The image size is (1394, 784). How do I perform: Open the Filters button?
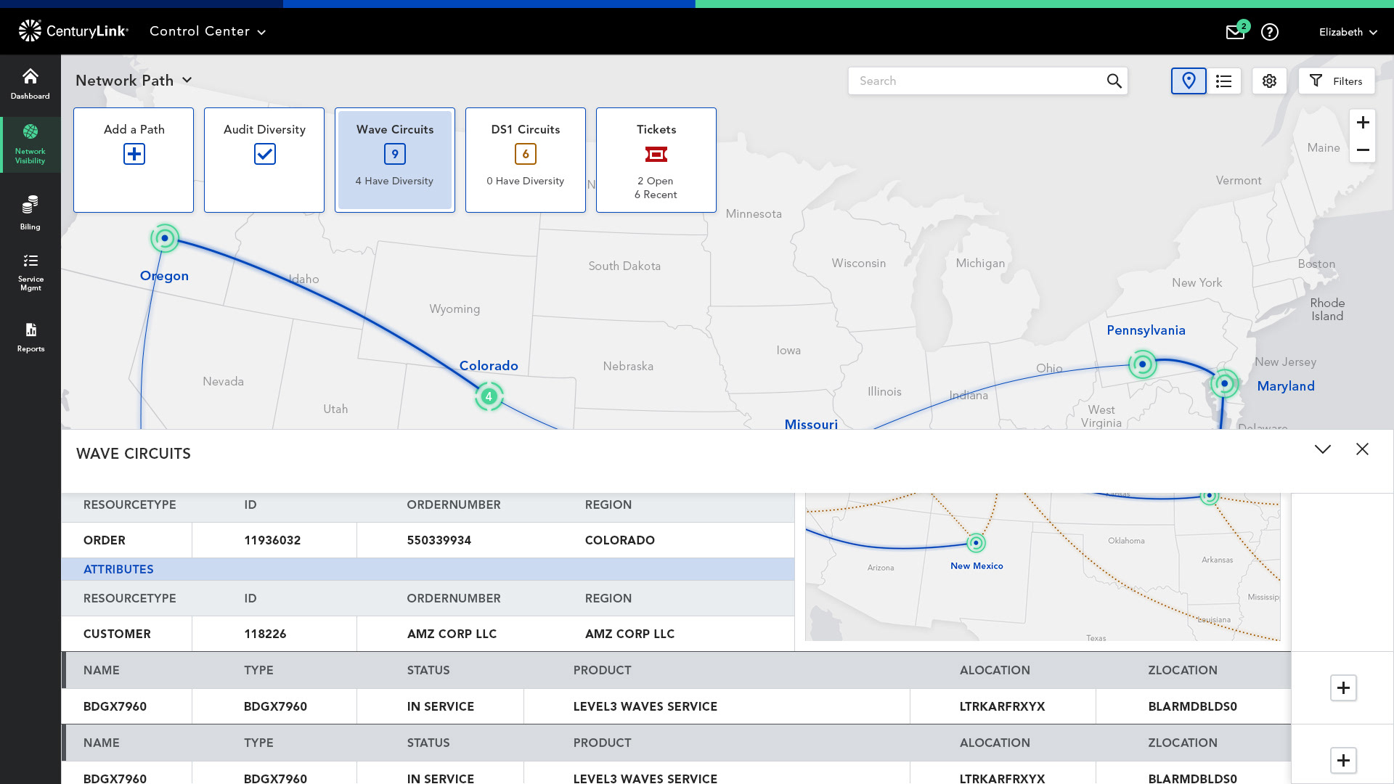click(1337, 81)
